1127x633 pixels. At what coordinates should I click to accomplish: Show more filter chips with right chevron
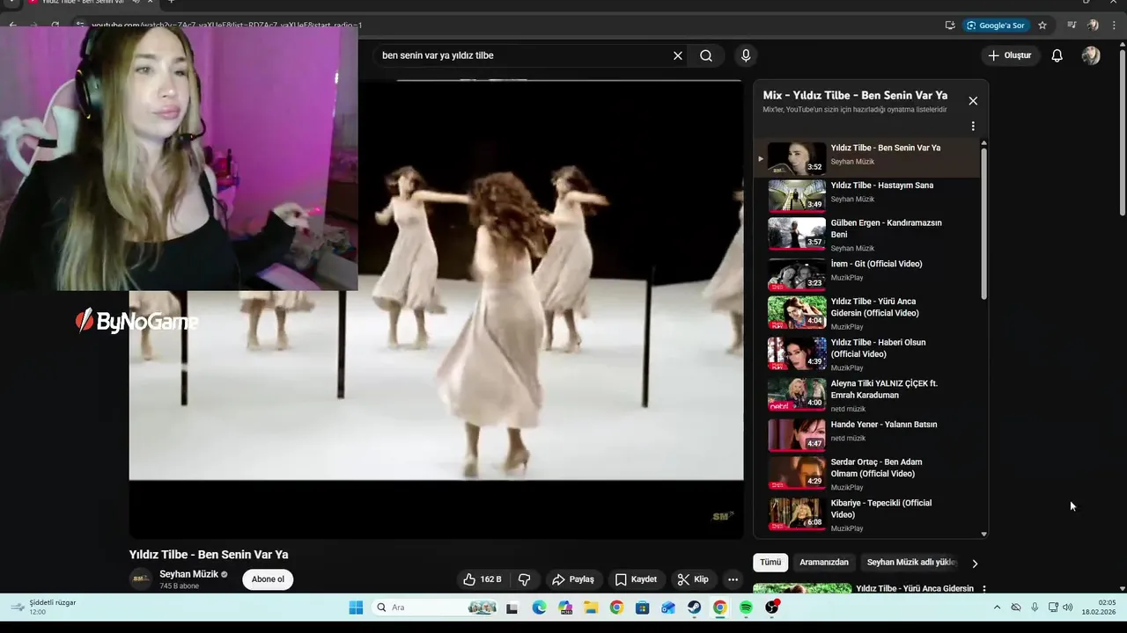975,564
